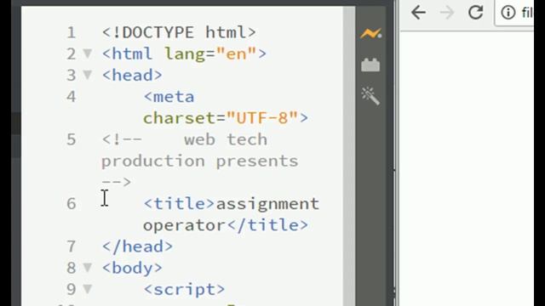This screenshot has width=545, height=306.
Task: Click the word 'assignment' in the title
Action: (267, 204)
